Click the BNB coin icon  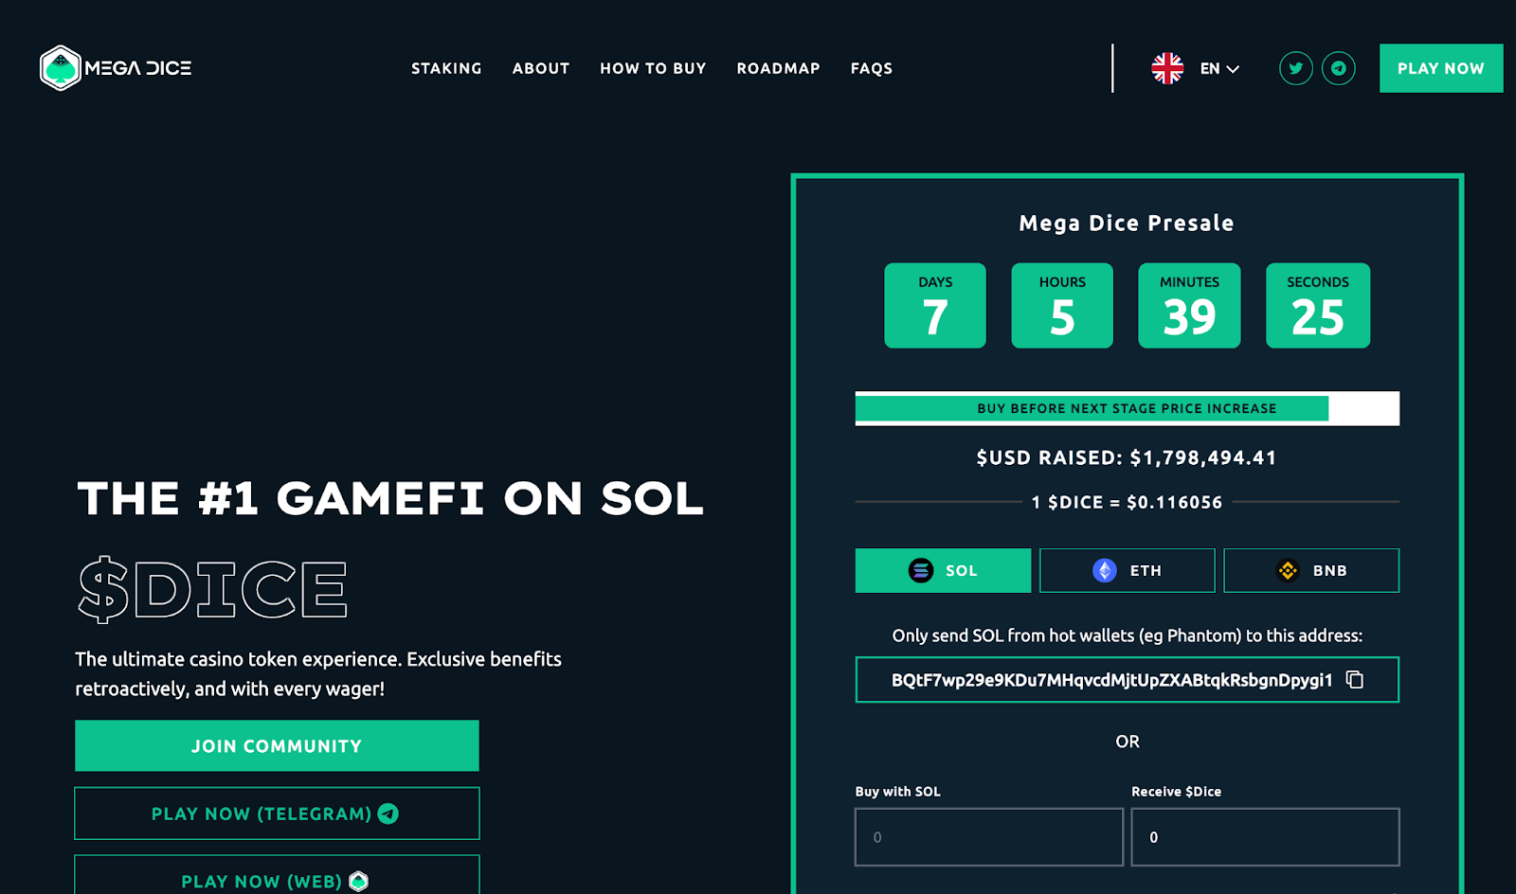point(1288,570)
